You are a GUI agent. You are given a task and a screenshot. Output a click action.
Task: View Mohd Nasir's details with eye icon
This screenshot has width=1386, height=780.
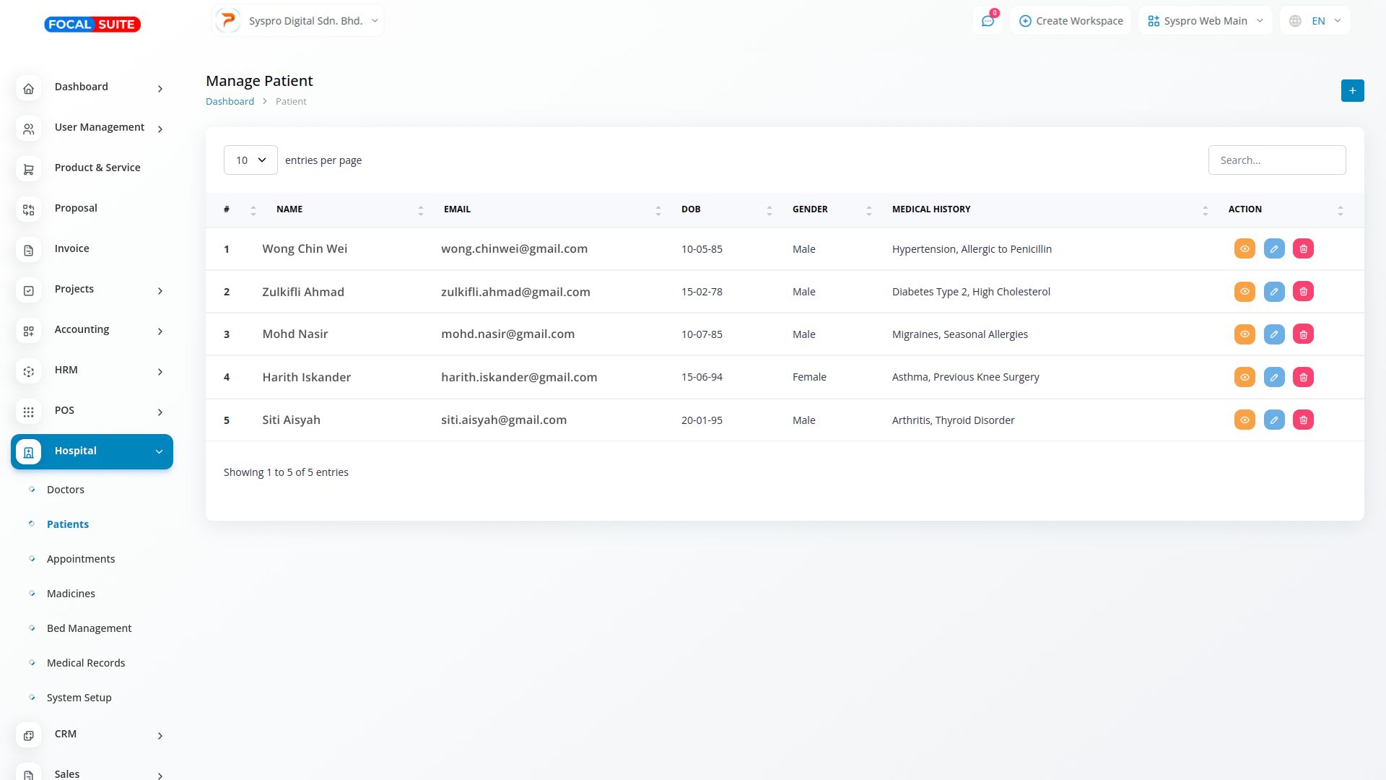[1244, 334]
